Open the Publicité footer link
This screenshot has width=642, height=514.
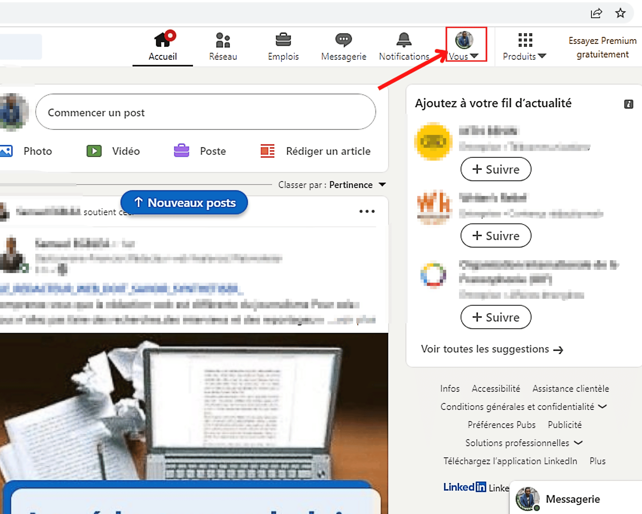[x=565, y=425]
